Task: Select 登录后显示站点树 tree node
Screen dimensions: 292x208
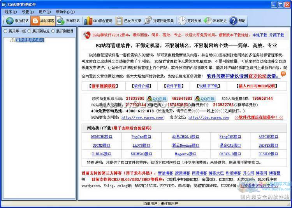Action: (x=30, y=40)
